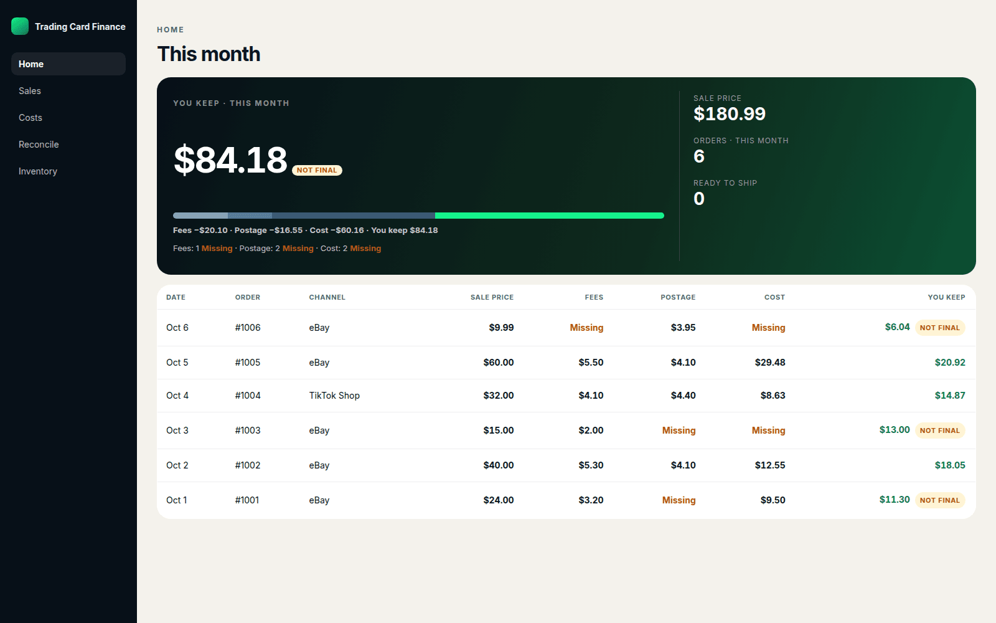Click the CHANNEL column header
The height and width of the screenshot is (623, 996).
pyautogui.click(x=327, y=297)
